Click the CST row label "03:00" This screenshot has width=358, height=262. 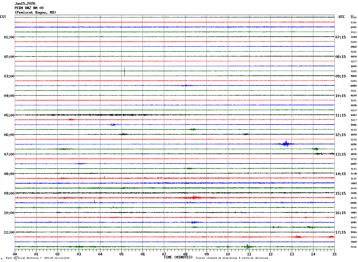coord(9,76)
